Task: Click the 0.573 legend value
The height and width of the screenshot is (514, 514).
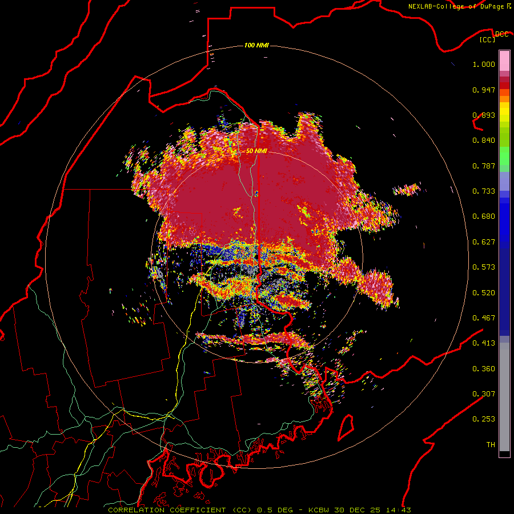Action: click(484, 267)
